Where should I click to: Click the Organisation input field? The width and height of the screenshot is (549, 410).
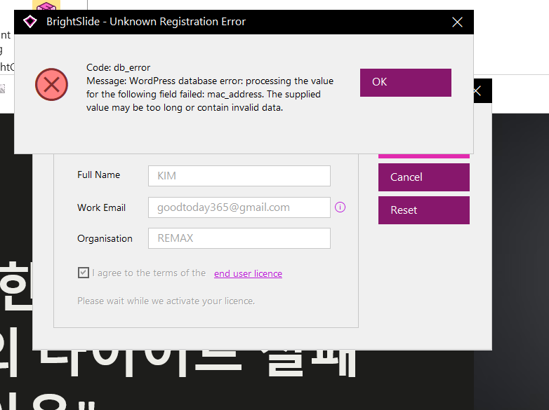tap(239, 238)
